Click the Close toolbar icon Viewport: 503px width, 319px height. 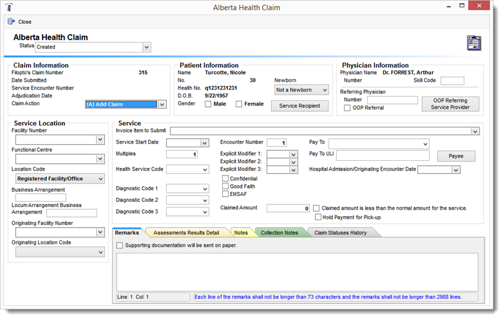pos(11,21)
